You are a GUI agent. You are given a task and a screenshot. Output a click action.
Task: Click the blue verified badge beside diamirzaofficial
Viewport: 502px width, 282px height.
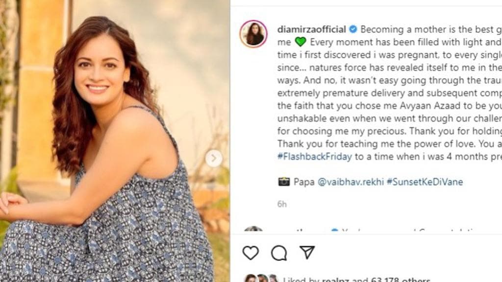(352, 28)
